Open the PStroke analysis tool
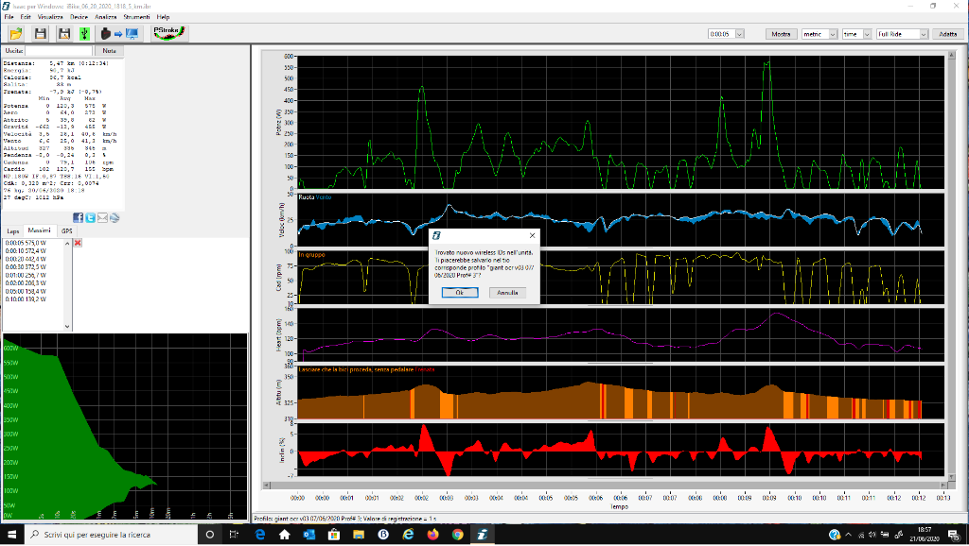The height and width of the screenshot is (546, 969). coord(170,33)
